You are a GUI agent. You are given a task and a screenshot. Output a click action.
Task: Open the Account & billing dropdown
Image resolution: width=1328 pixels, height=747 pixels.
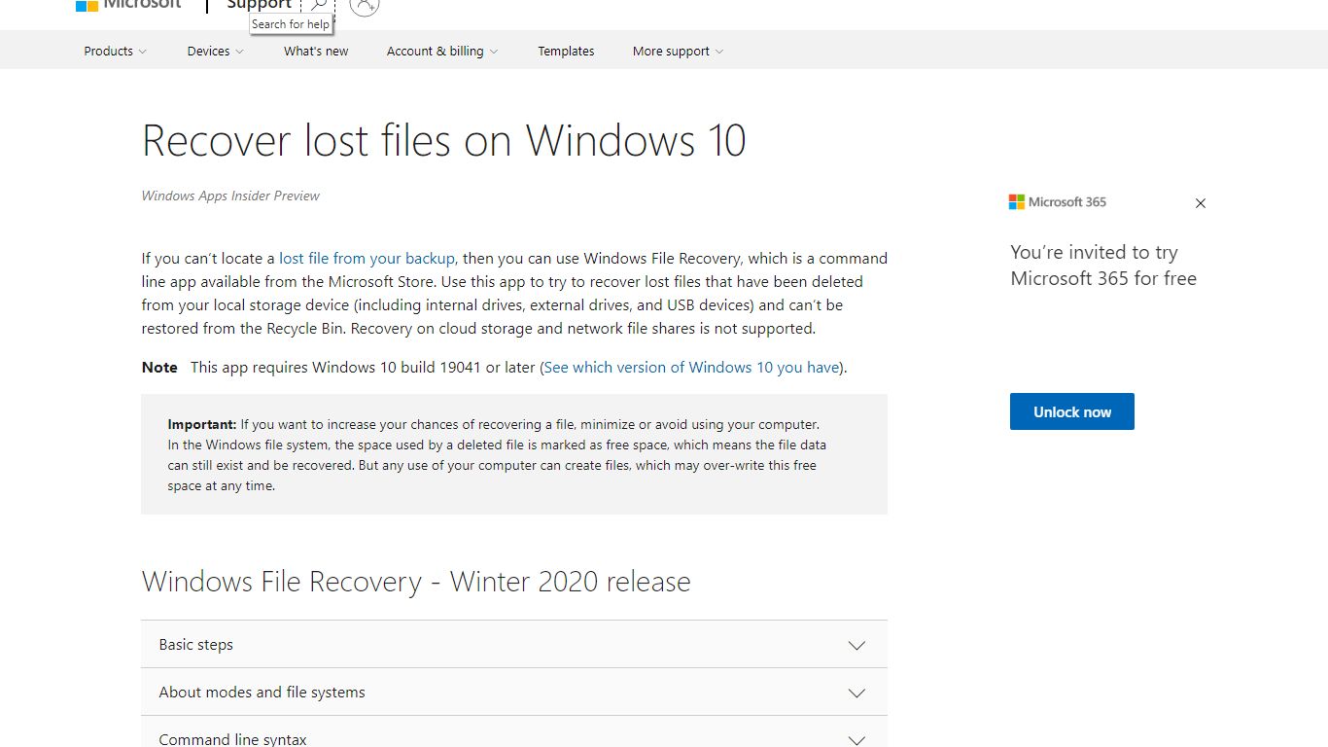(442, 51)
